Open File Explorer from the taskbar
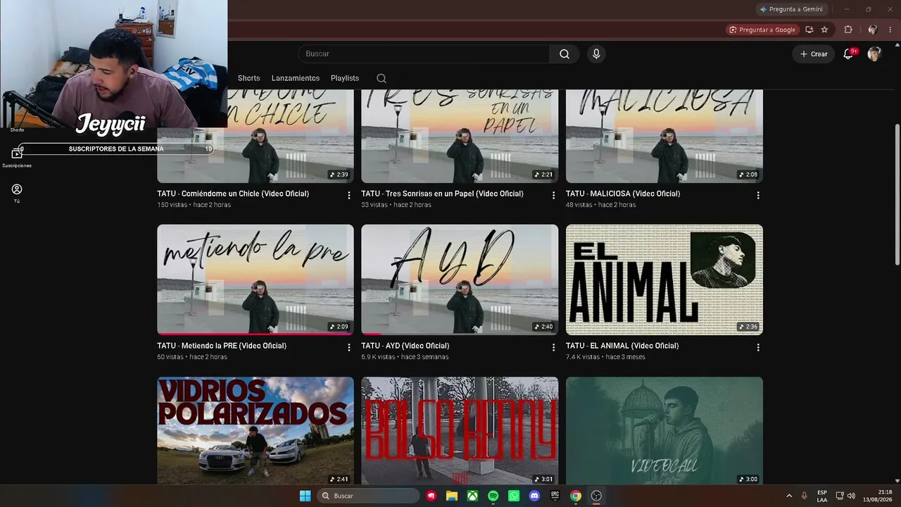This screenshot has height=507, width=901. (452, 496)
